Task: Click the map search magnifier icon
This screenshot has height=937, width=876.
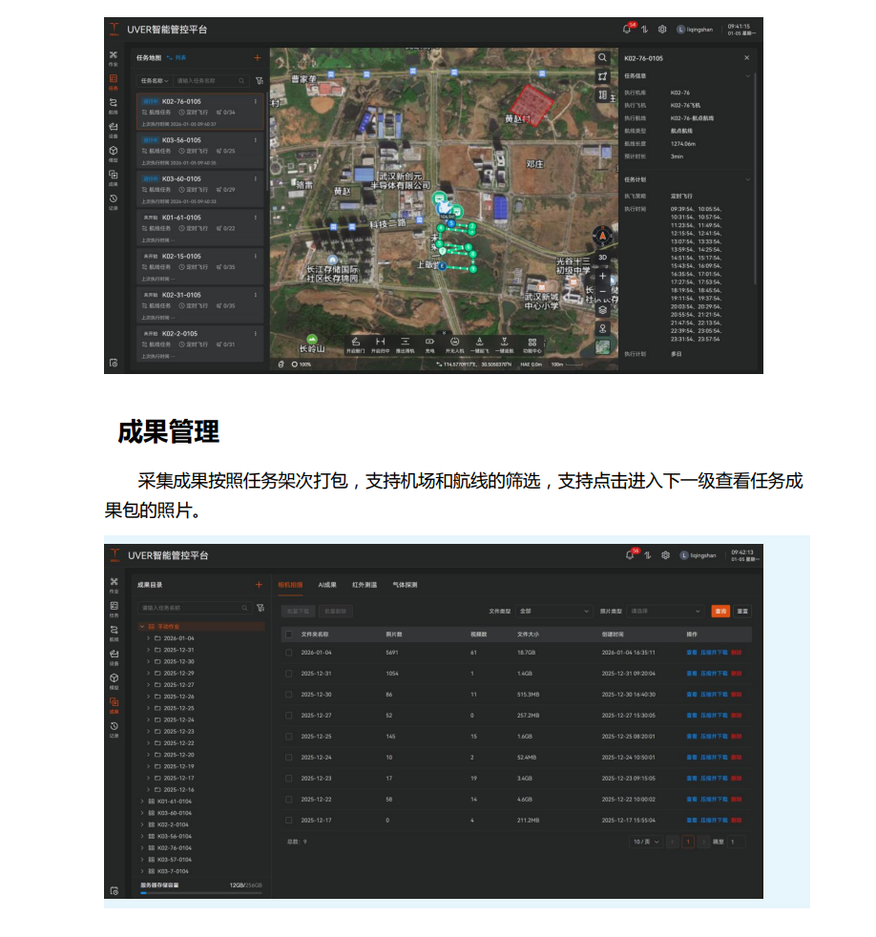Action: (x=602, y=58)
